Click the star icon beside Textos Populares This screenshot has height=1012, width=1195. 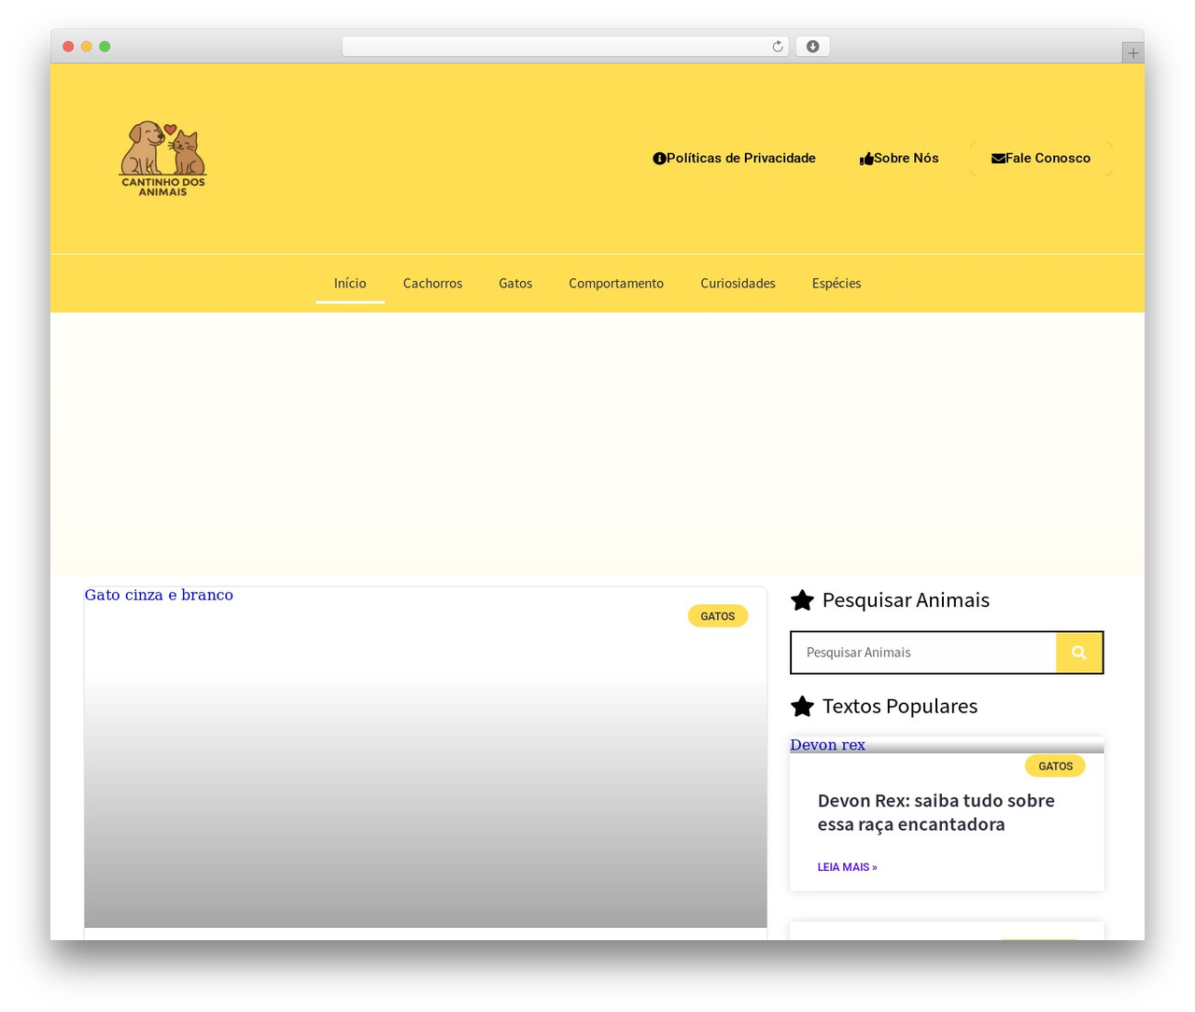click(x=802, y=707)
